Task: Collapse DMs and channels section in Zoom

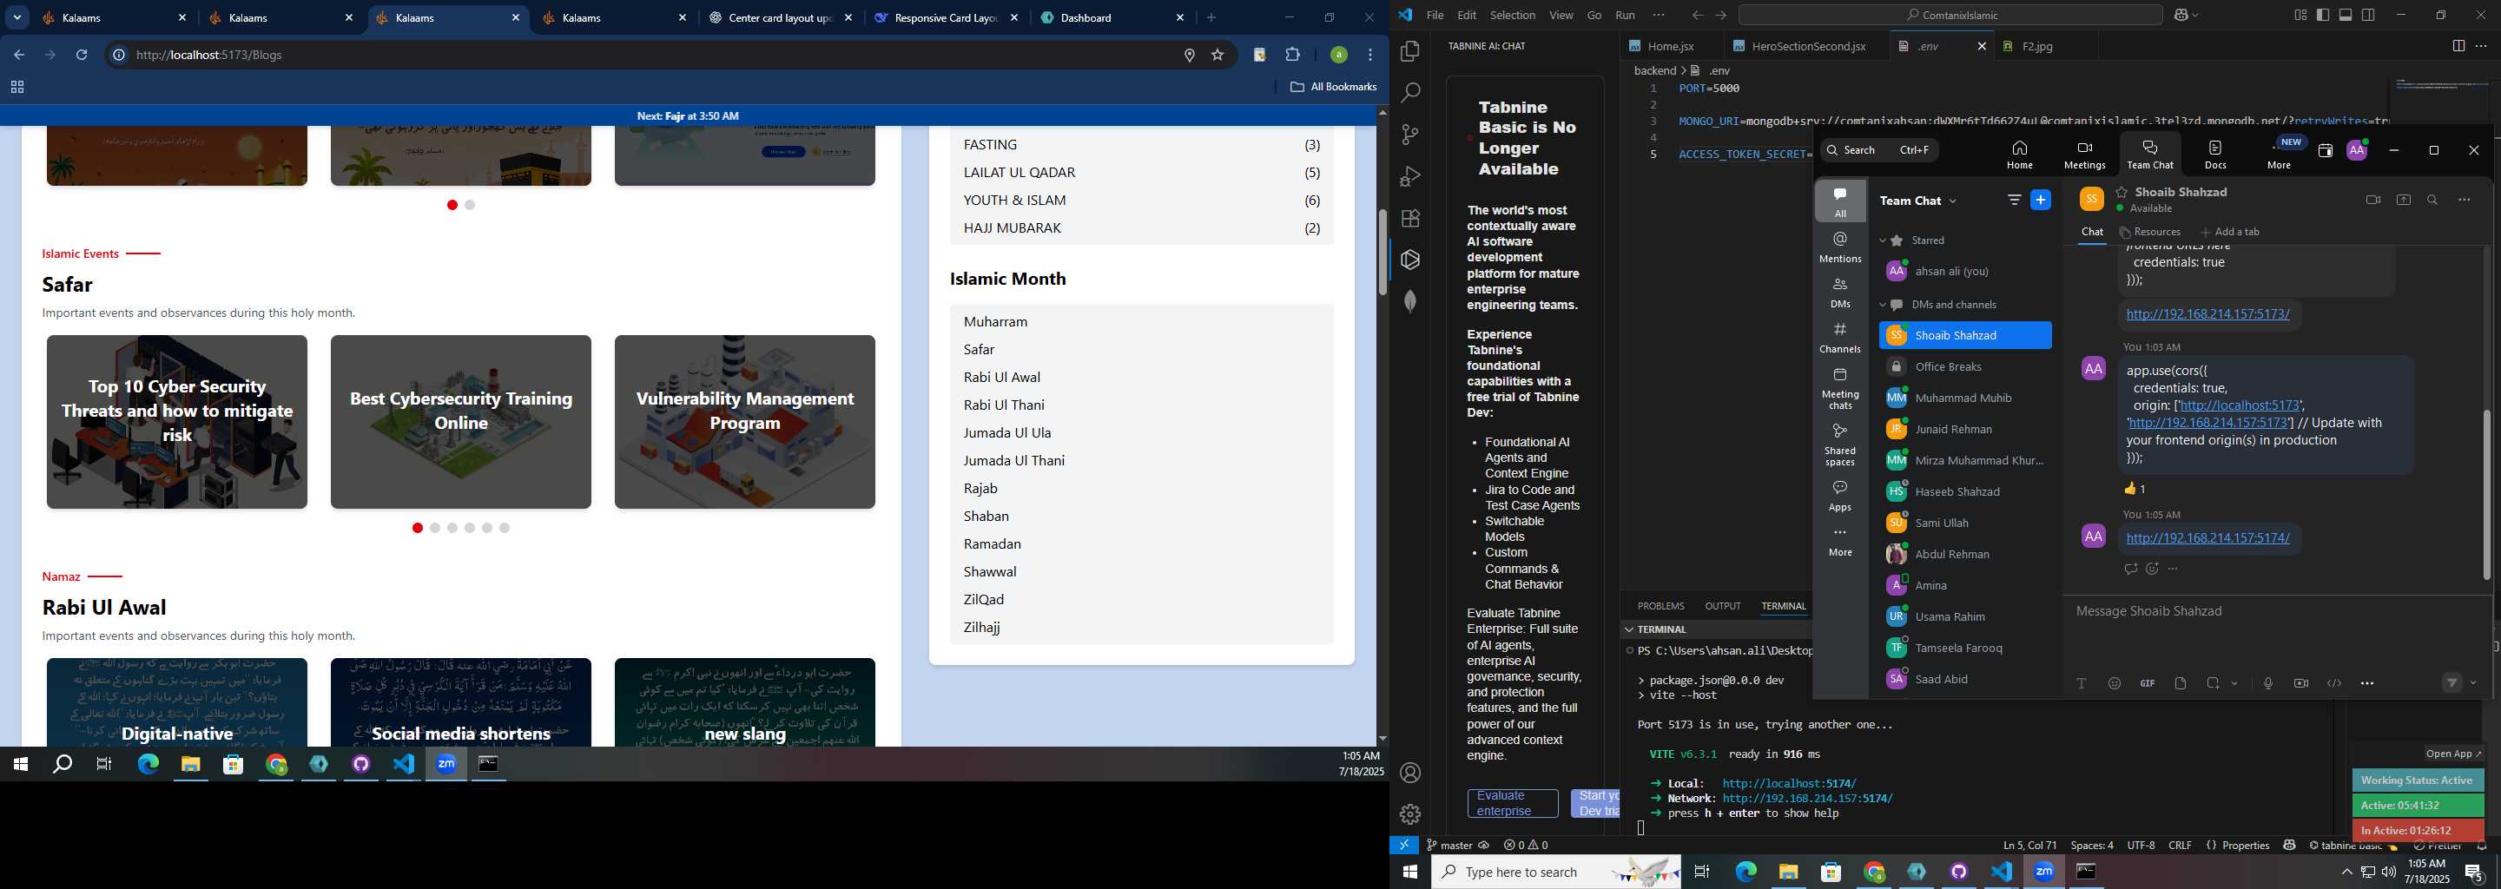Action: tap(1883, 305)
